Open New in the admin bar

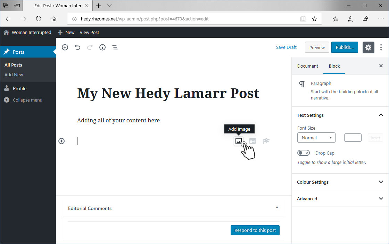[66, 33]
